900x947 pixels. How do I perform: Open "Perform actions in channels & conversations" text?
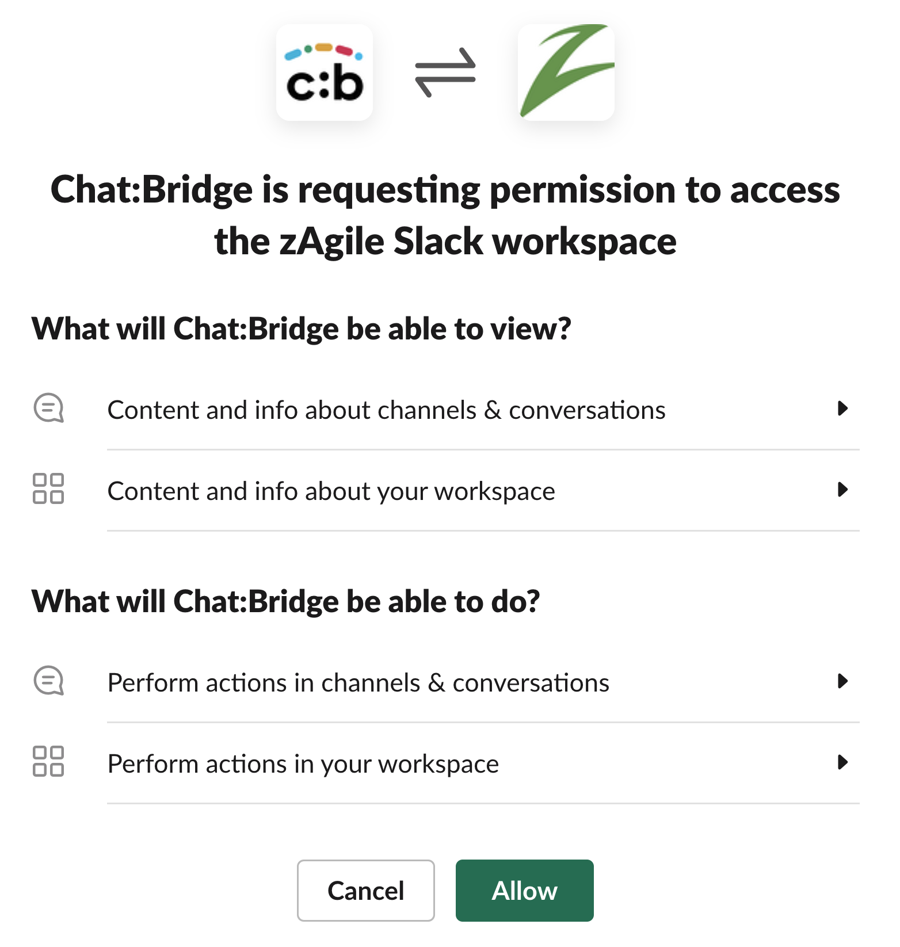(x=358, y=683)
